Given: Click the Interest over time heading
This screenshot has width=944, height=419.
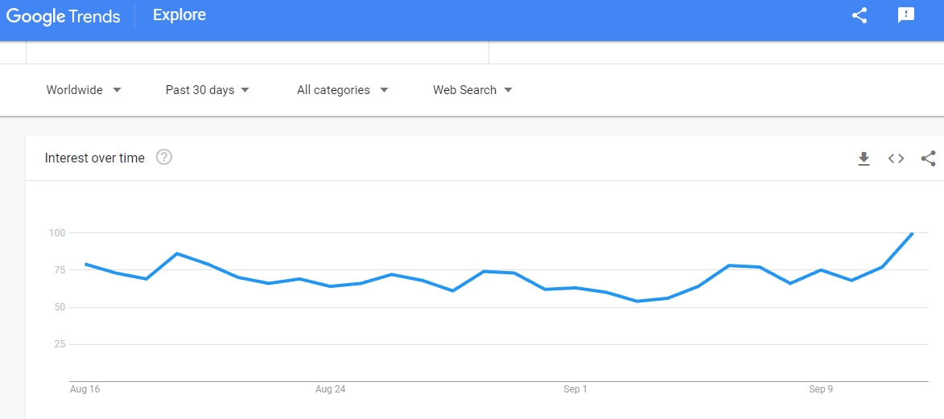Looking at the screenshot, I should [94, 158].
